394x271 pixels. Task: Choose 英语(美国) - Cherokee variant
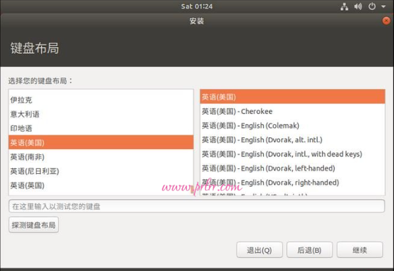click(x=293, y=111)
